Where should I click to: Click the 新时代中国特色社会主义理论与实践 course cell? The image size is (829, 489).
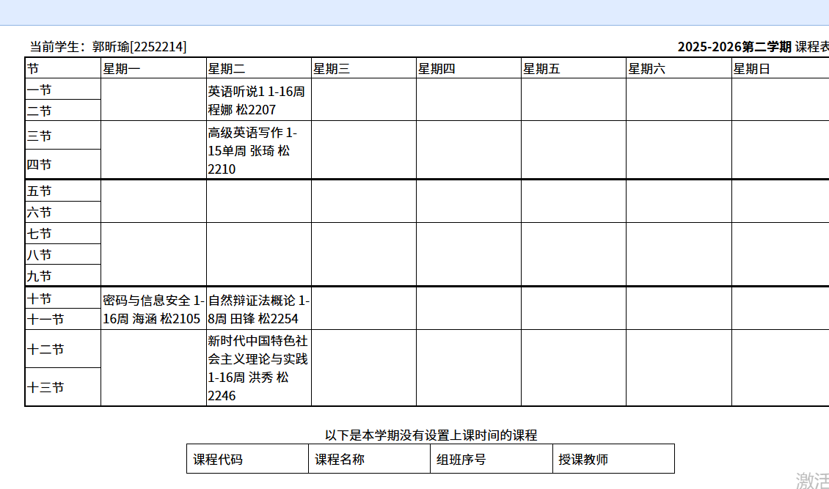(258, 368)
